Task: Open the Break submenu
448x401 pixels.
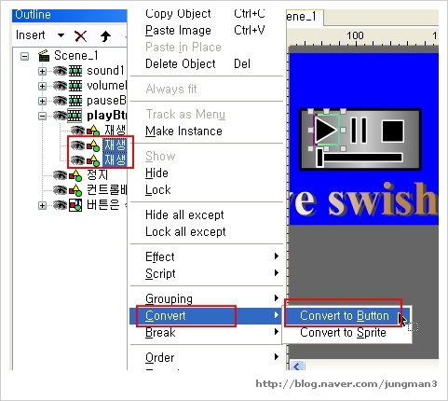Action: tap(207, 332)
